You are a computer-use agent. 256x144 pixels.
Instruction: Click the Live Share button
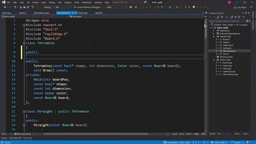(240, 8)
